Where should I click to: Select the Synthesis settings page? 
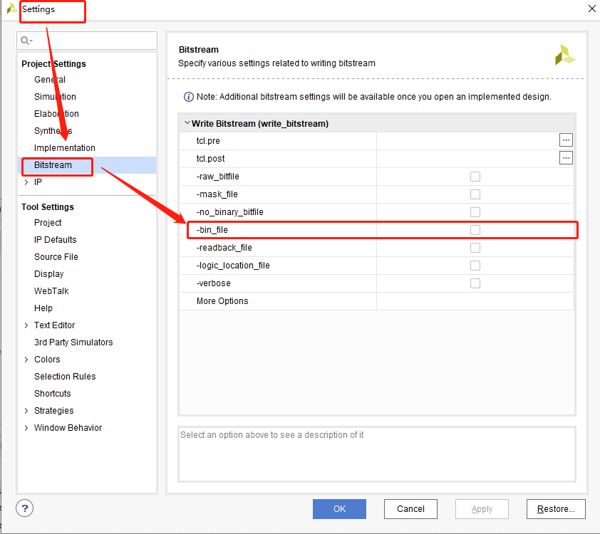tap(53, 131)
